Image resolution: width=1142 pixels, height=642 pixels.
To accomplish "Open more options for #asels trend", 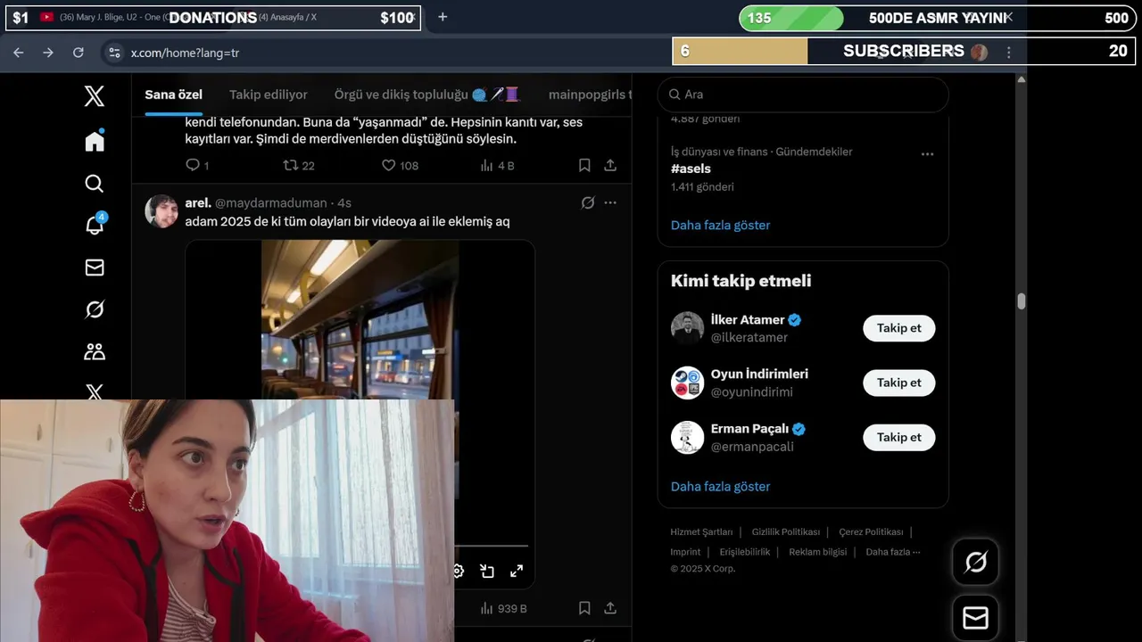I will (927, 154).
